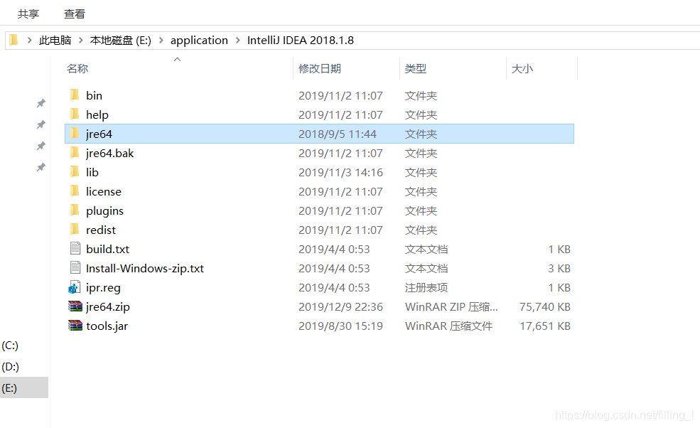Click file name plugins
The image size is (700, 428).
[x=104, y=211]
